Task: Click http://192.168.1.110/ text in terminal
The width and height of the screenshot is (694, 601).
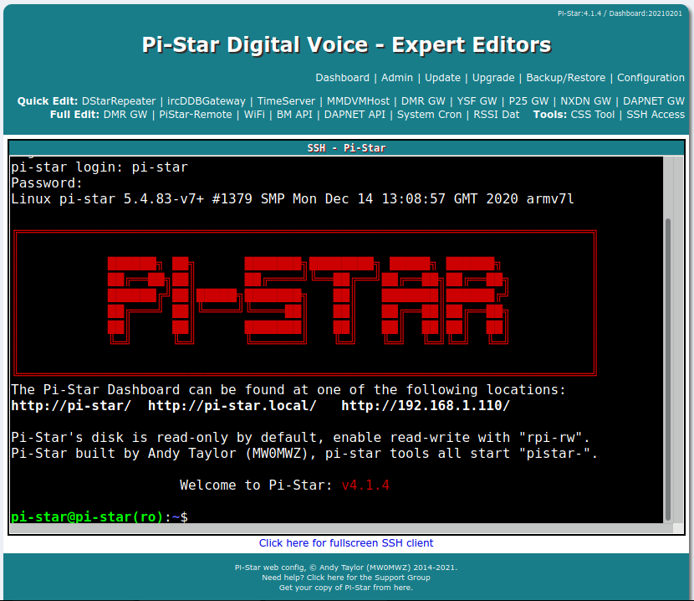Action: 426,405
